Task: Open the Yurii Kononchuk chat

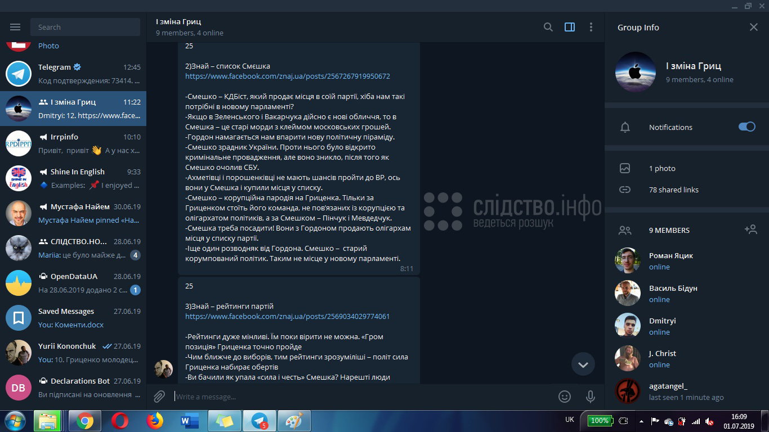Action: [x=73, y=353]
